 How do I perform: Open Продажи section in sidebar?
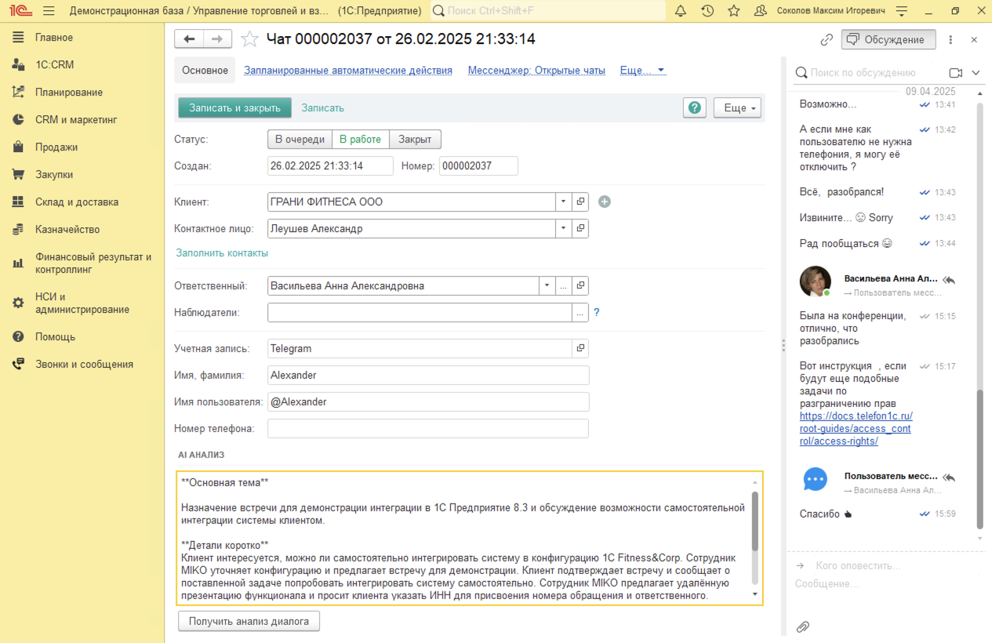(x=56, y=147)
